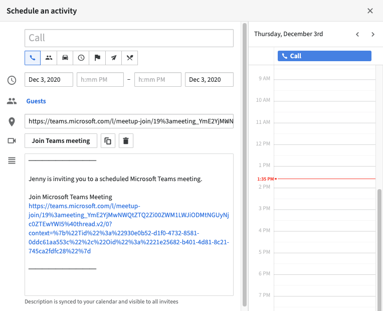
Task: Select the Meeting activity type icon
Action: 49,58
